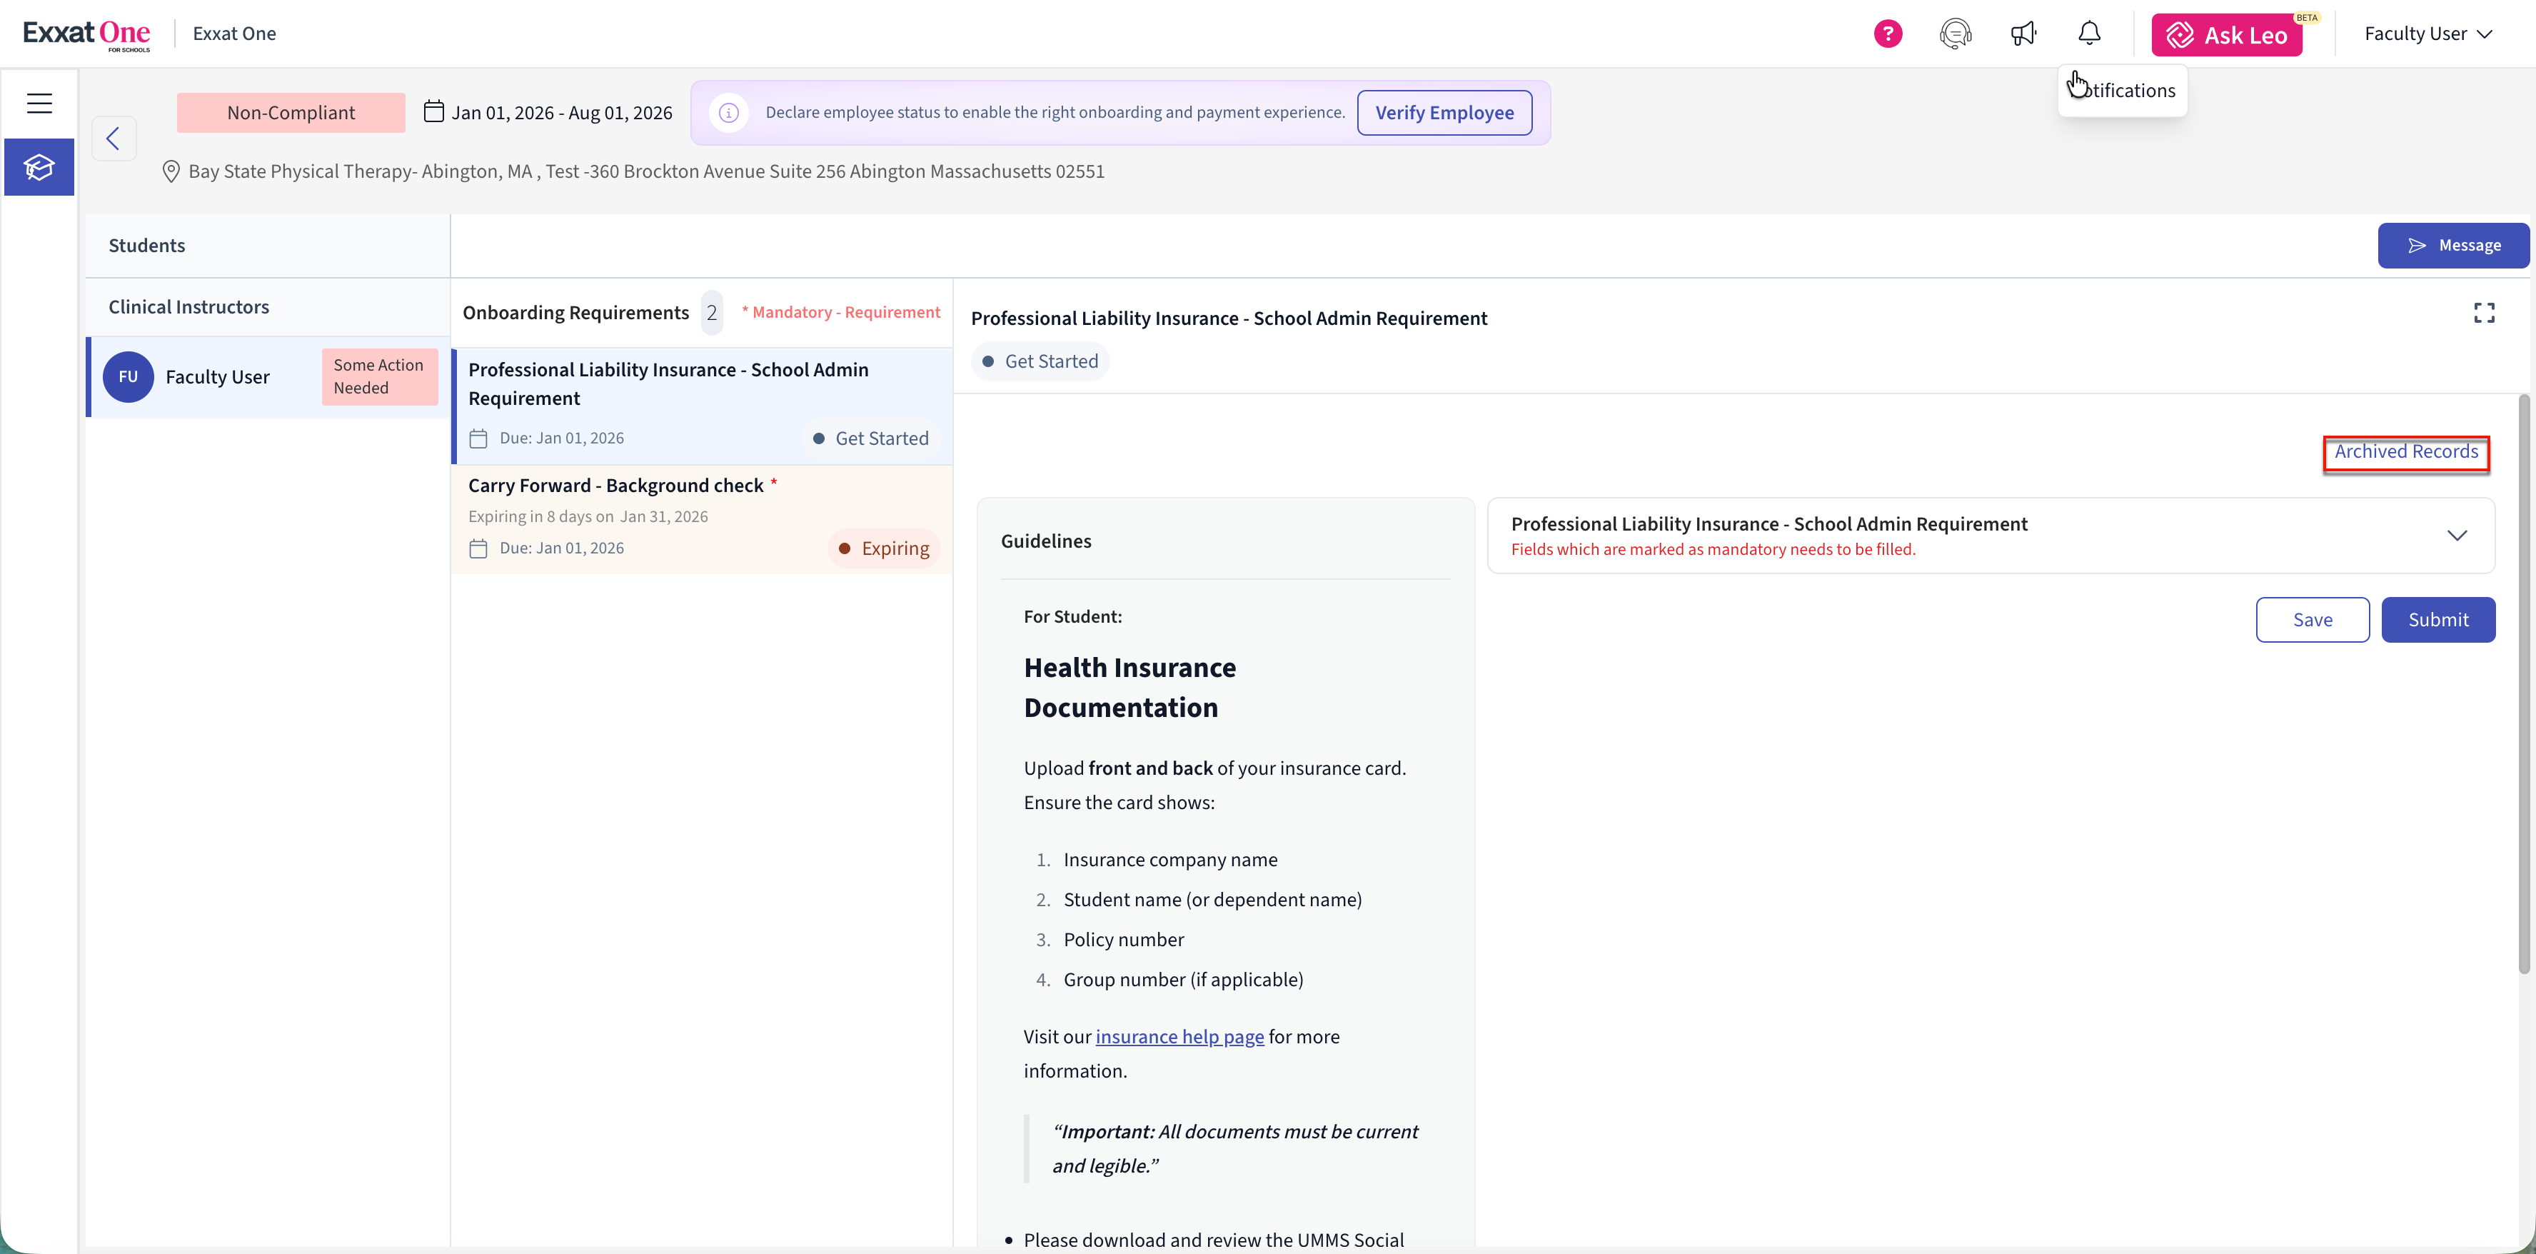Open the insurance help page link
Image resolution: width=2536 pixels, height=1254 pixels.
1179,1036
